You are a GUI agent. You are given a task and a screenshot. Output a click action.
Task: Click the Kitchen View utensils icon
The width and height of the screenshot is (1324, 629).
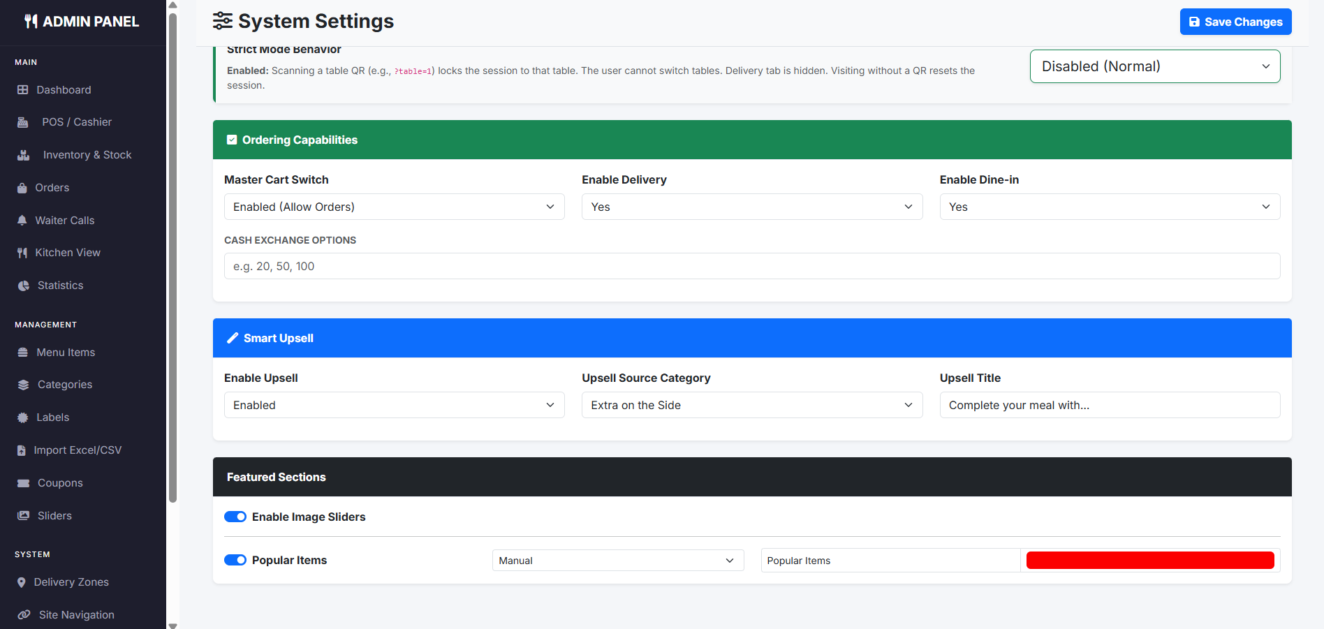point(22,253)
